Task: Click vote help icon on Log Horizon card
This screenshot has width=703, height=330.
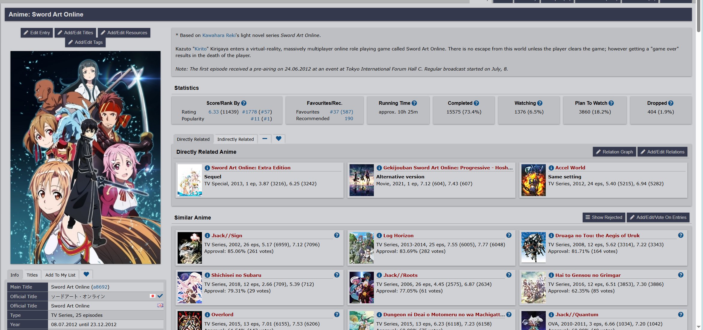Action: (509, 235)
